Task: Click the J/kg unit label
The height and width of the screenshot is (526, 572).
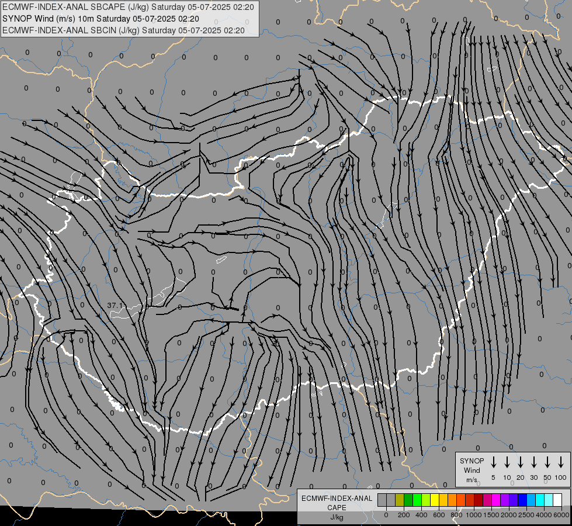Action: pos(337,517)
